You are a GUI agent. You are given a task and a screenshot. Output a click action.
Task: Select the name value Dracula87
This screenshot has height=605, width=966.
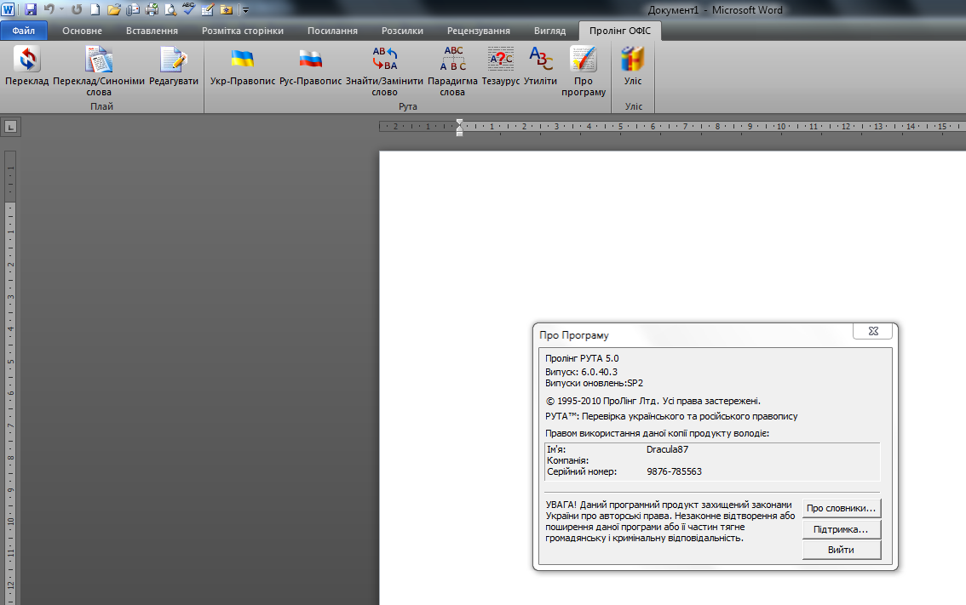click(x=667, y=449)
